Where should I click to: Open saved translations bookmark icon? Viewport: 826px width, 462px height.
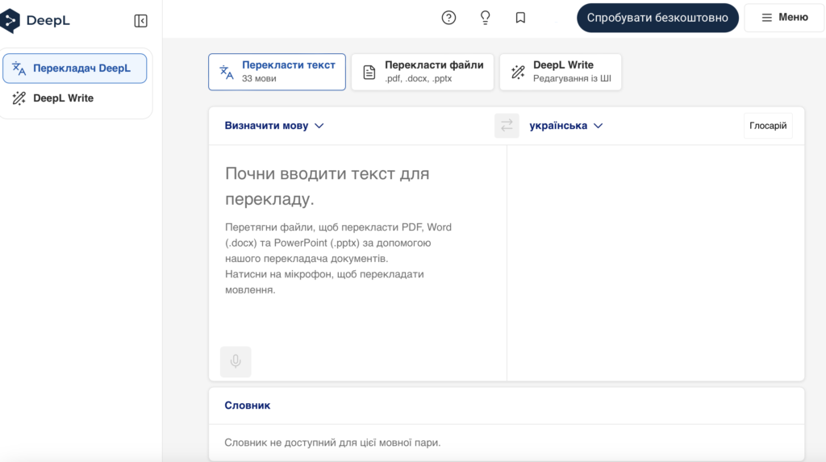pyautogui.click(x=520, y=18)
